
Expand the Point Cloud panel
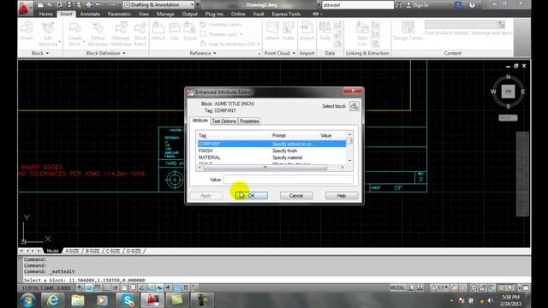(280, 53)
